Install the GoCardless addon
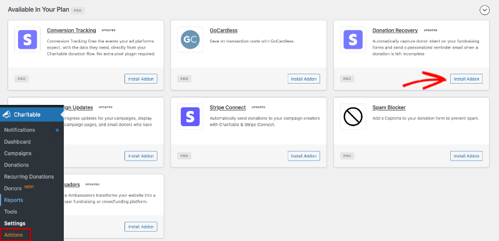The image size is (499, 241). pyautogui.click(x=304, y=79)
